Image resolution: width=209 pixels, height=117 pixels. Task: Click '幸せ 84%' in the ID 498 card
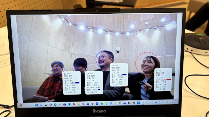(x=70, y=83)
